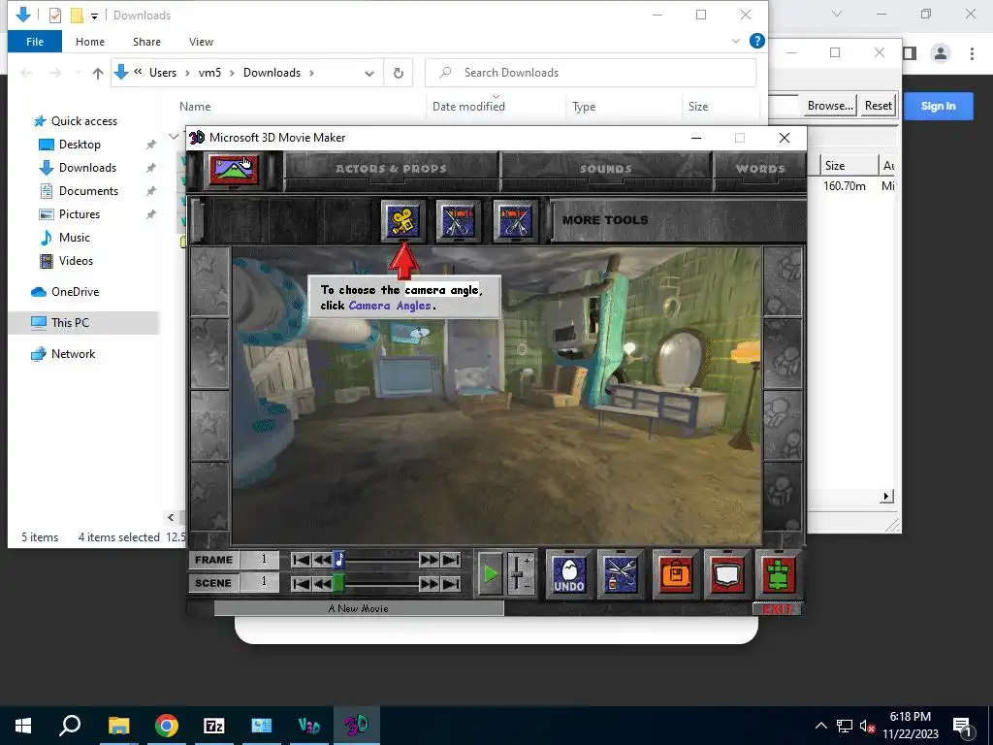Open Explorer help question mark

(x=756, y=41)
